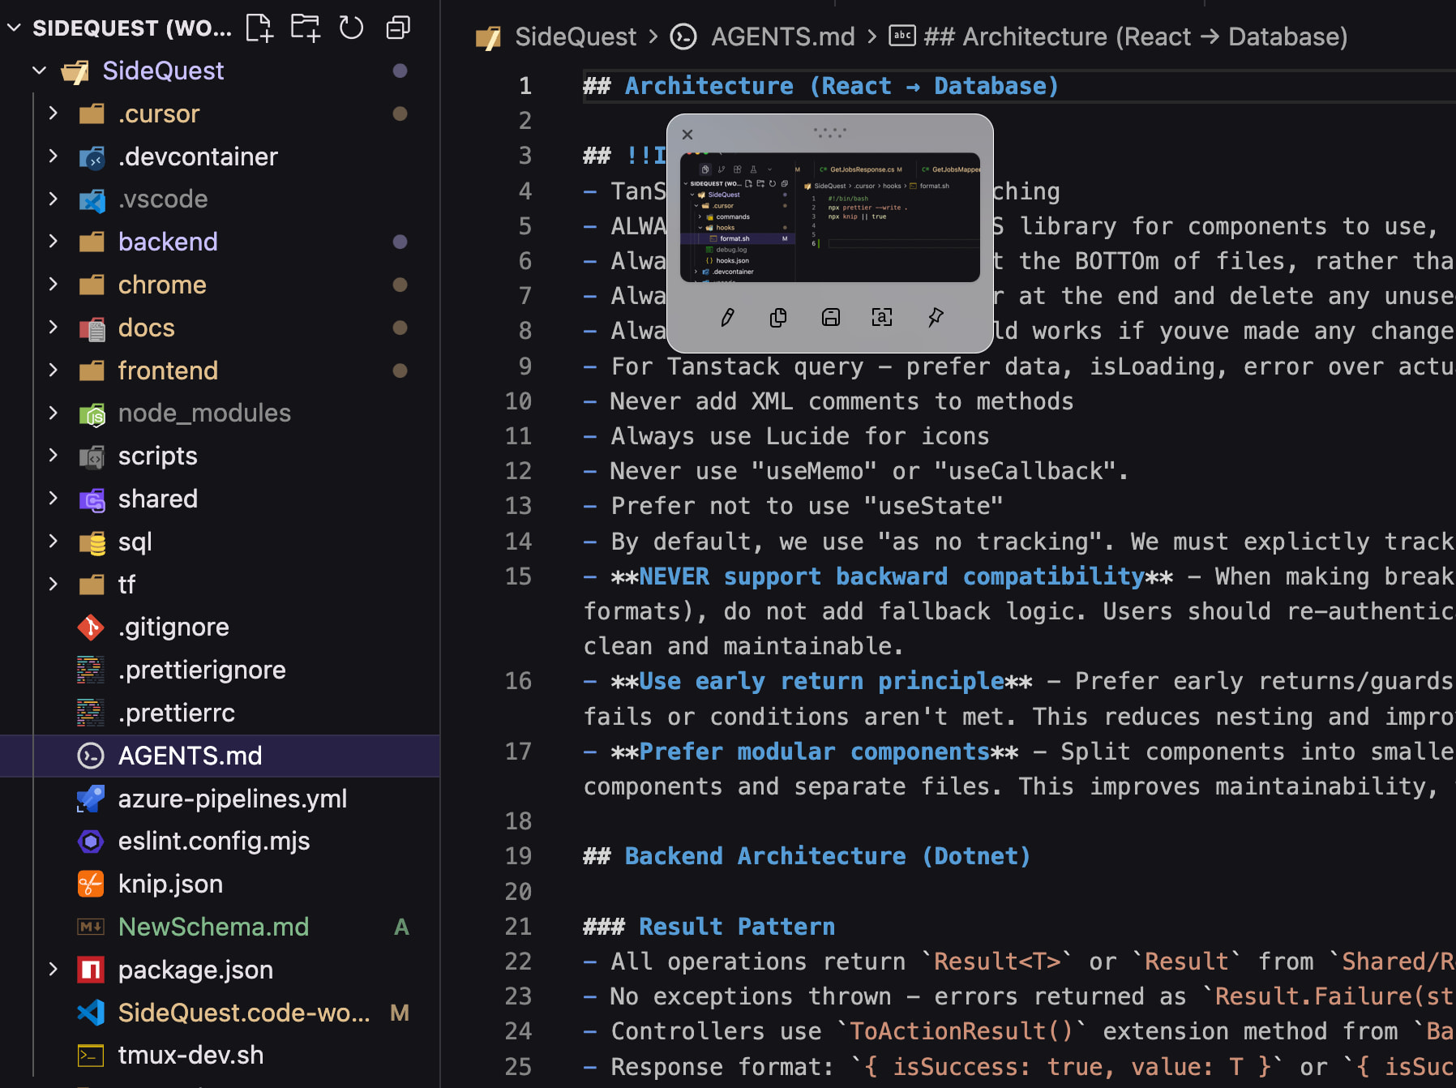Click the 'For Tanstack query' line in editor

(x=1019, y=366)
